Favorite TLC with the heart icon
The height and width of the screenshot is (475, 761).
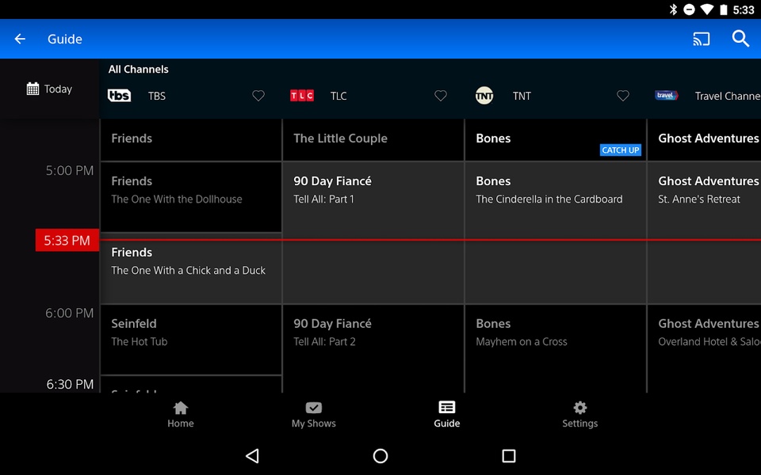(441, 96)
